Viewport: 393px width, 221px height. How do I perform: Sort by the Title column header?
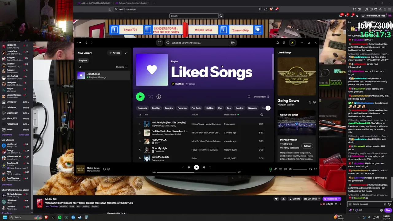(x=146, y=115)
